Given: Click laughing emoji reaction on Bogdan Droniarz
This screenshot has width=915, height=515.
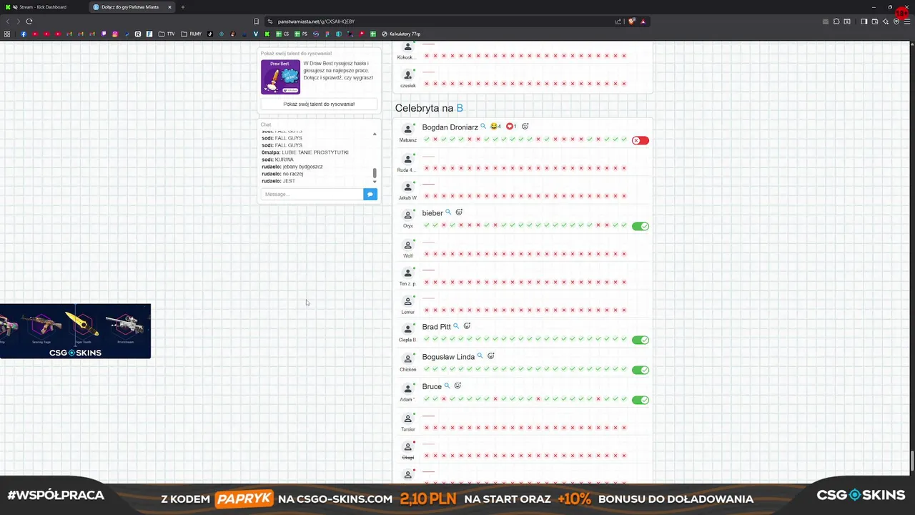Looking at the screenshot, I should (x=493, y=127).
